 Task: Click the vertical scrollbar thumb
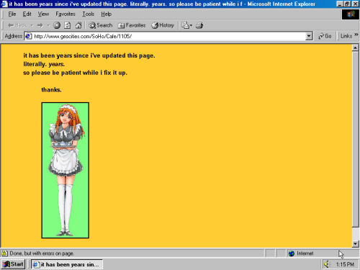pos(356,139)
